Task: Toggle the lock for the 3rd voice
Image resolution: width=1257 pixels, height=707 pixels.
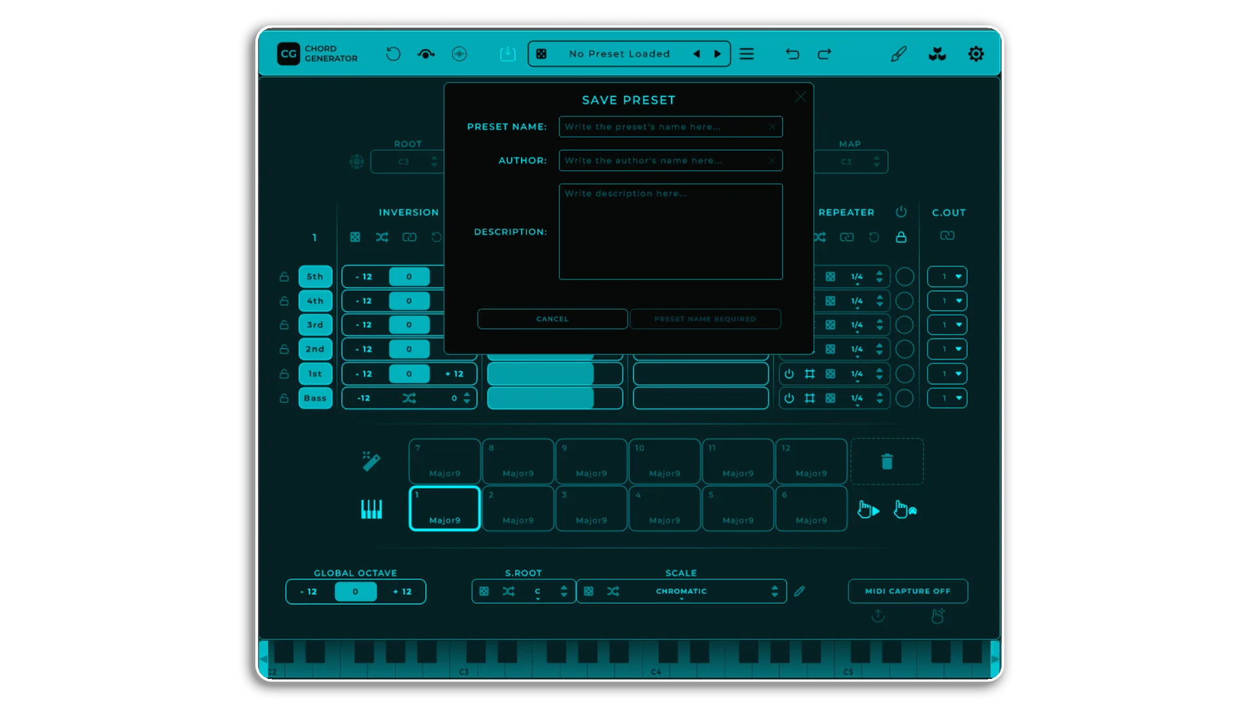Action: click(x=284, y=325)
